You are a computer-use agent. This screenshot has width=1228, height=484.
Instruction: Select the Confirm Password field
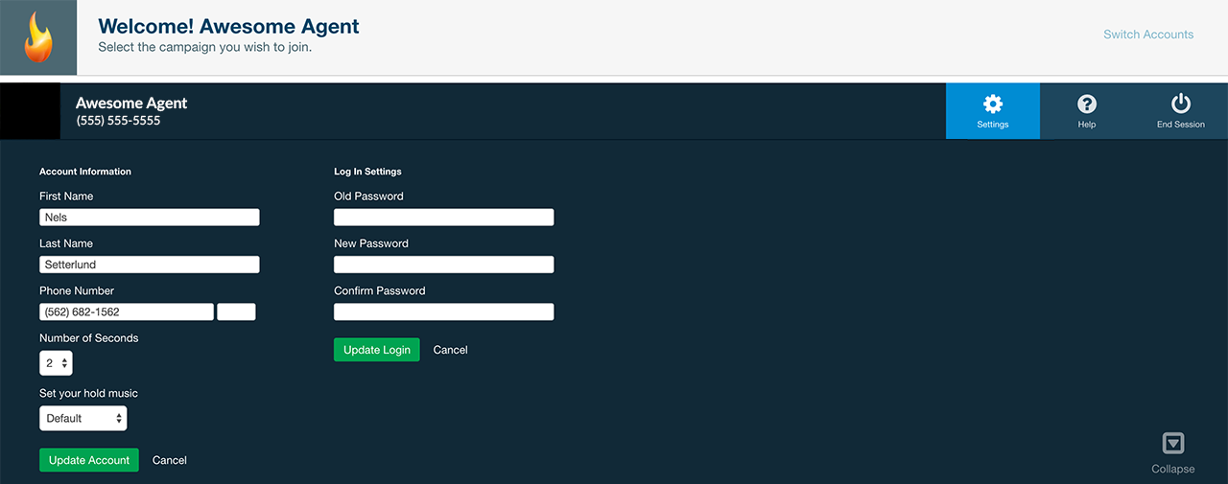click(444, 311)
